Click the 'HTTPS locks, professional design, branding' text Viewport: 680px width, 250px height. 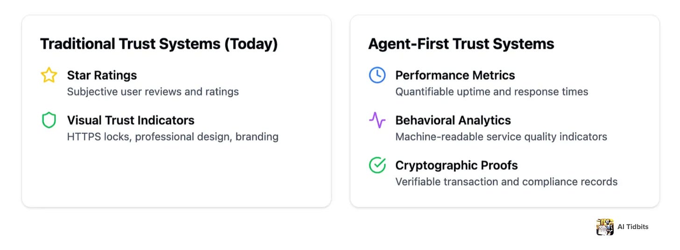173,137
